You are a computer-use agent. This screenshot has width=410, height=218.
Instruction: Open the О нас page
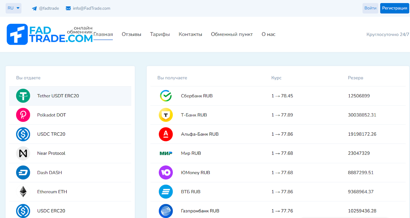point(269,34)
